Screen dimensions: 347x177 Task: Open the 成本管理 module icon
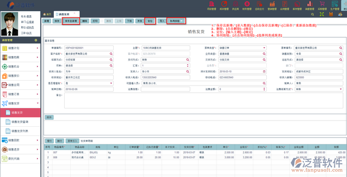tap(224, 5)
